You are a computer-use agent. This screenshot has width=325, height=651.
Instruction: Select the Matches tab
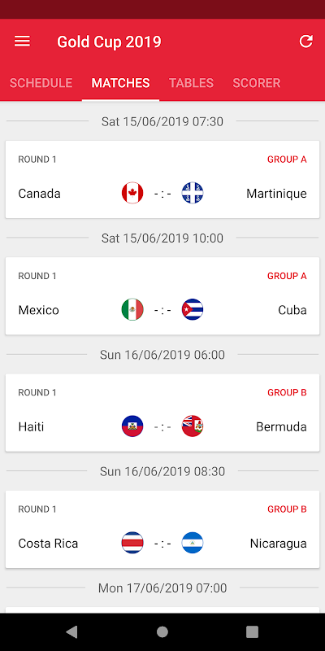(x=120, y=83)
